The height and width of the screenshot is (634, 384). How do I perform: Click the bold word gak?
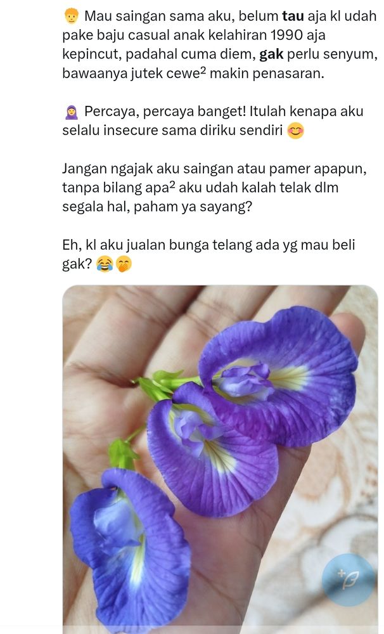(271, 55)
